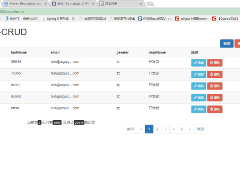Click the blue 新增 button
Viewport: 240px width, 180px height.
(227, 44)
